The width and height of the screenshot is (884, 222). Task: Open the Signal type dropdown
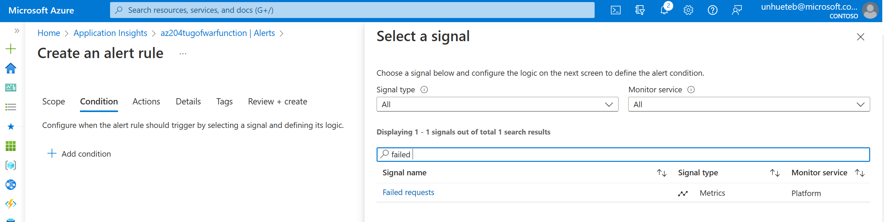[497, 104]
